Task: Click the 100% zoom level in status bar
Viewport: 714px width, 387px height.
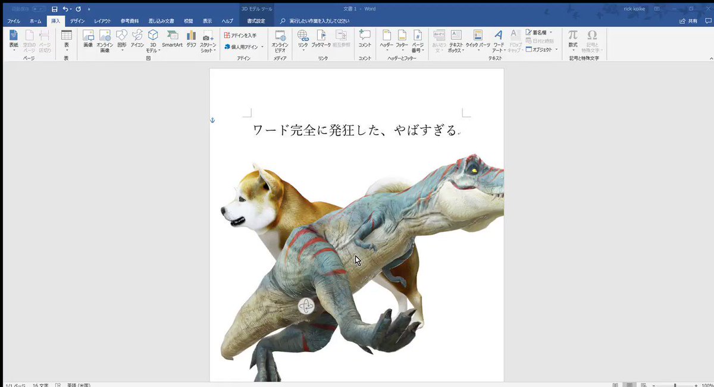Action: tap(706, 385)
